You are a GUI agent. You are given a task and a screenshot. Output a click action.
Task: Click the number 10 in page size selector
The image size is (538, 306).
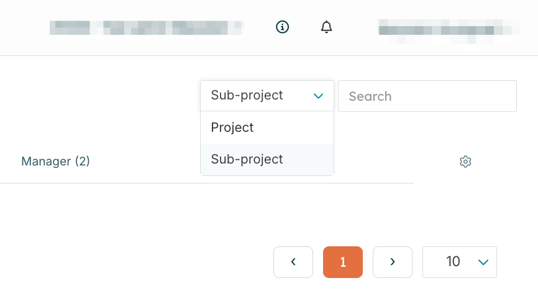pyautogui.click(x=453, y=262)
